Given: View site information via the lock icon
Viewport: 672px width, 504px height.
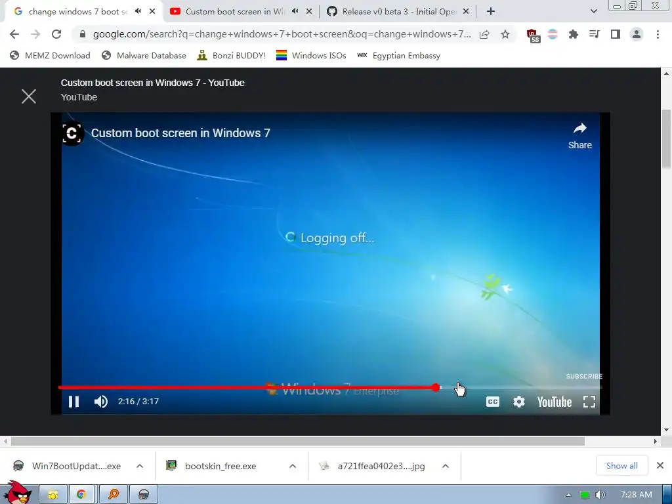Looking at the screenshot, I should click(x=82, y=34).
